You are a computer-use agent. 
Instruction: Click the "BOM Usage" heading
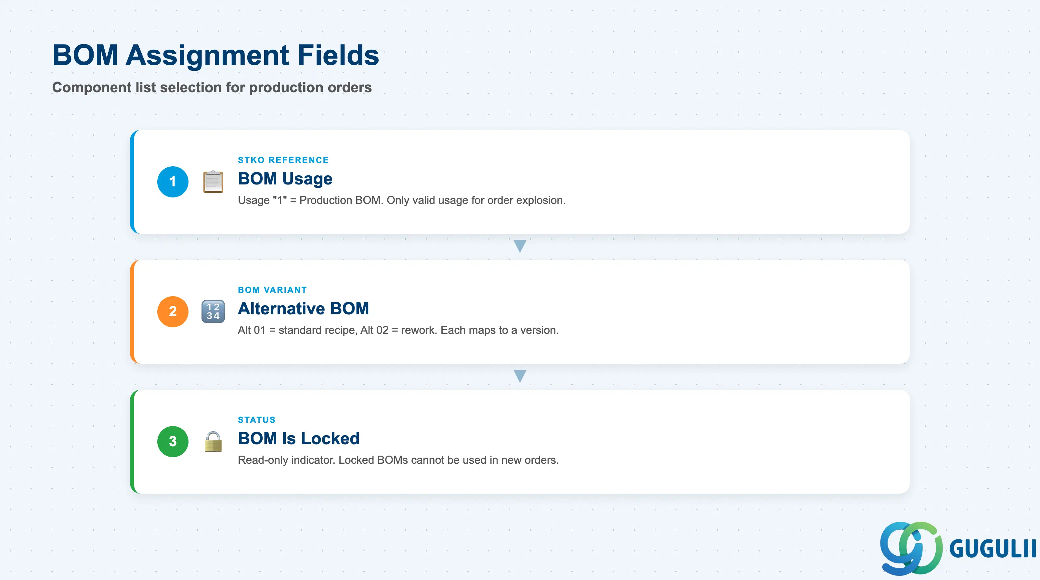coord(285,179)
